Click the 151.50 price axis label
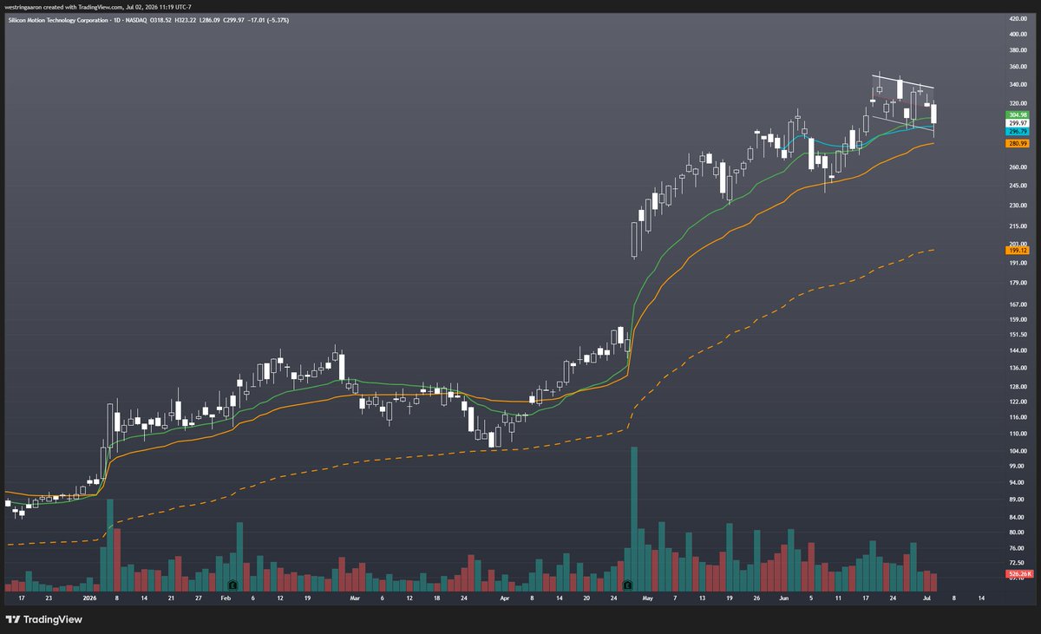This screenshot has height=634, width=1041. (1018, 335)
